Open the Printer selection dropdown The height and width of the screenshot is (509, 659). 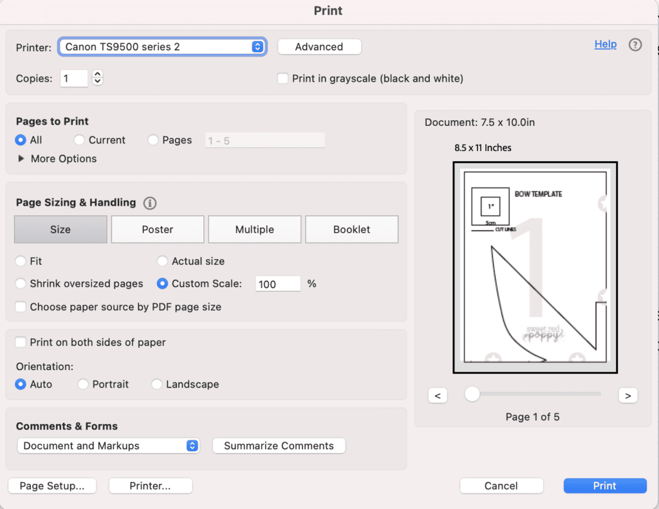tap(162, 47)
